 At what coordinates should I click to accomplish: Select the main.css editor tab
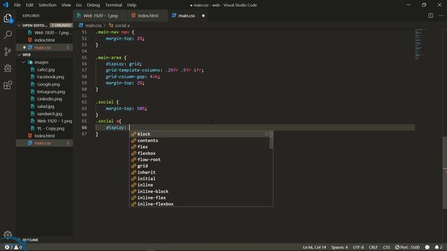(x=186, y=15)
